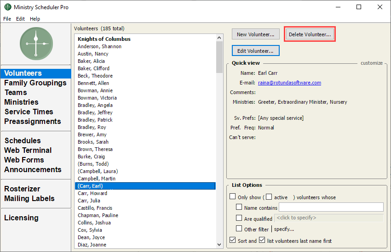This screenshot has width=391, height=252.
Task: Toggle the 'Other filter' checkbox
Action: coord(239,229)
